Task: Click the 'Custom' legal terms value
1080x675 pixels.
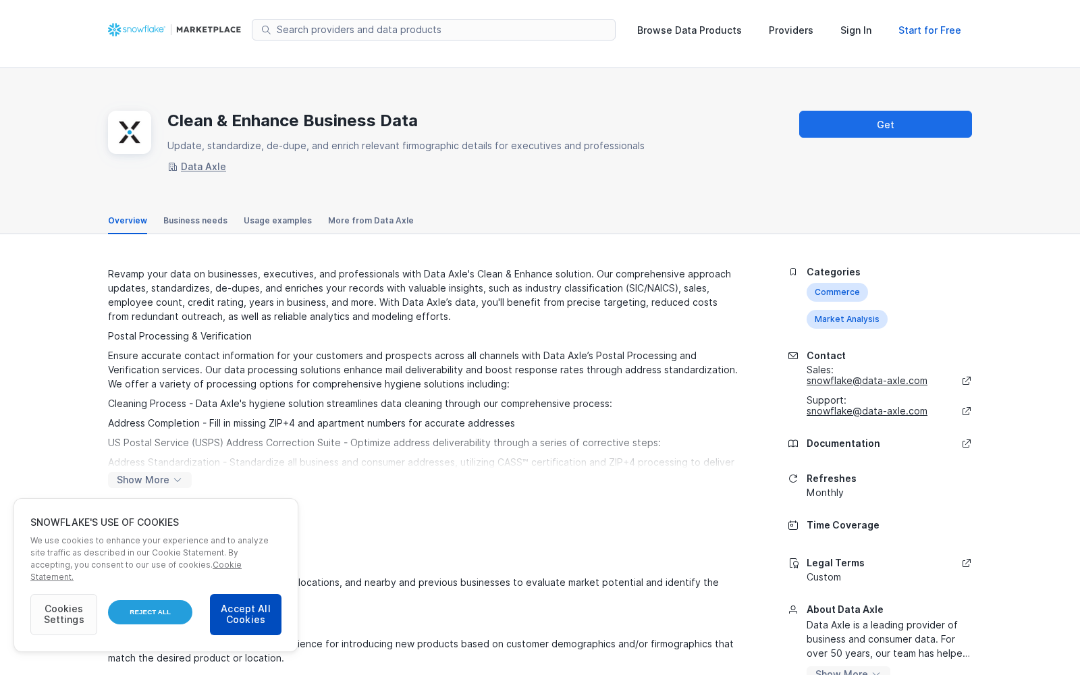Action: (x=823, y=577)
